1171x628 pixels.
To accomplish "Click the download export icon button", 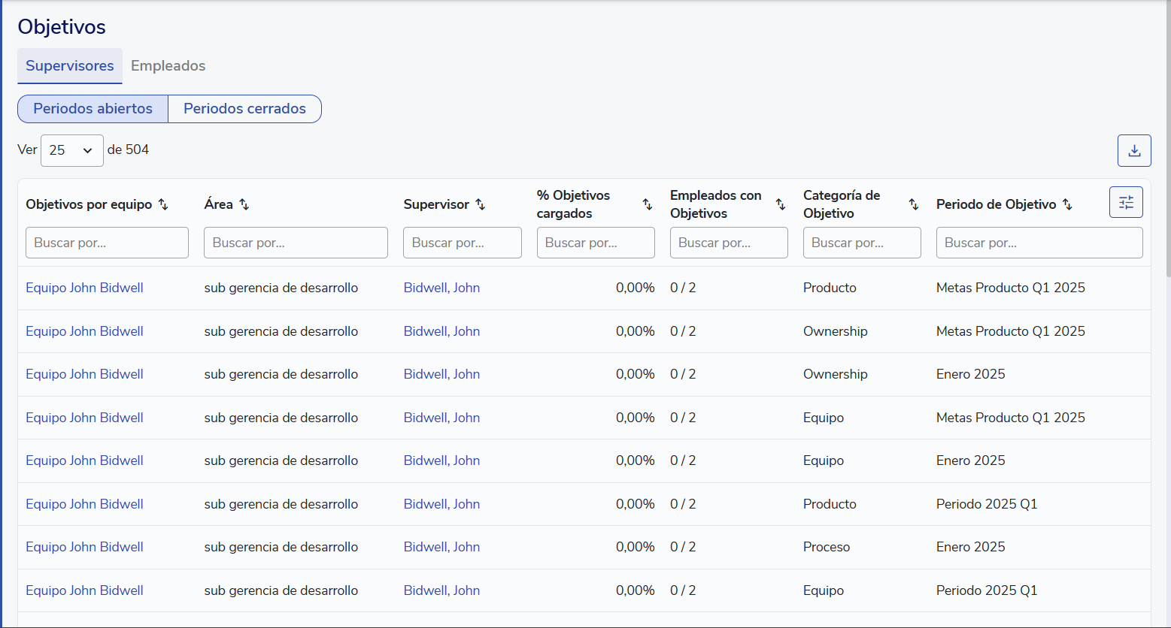I will pyautogui.click(x=1134, y=151).
